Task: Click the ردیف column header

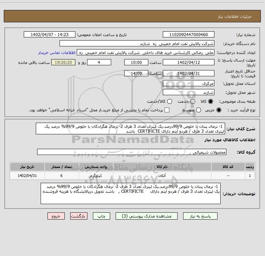Action: pyautogui.click(x=250, y=167)
